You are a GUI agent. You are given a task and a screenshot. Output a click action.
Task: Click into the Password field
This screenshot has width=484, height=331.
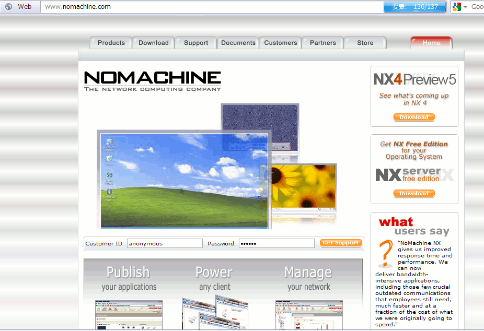276,243
